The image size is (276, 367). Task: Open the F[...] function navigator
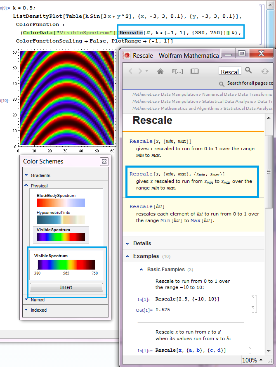tap(177, 71)
